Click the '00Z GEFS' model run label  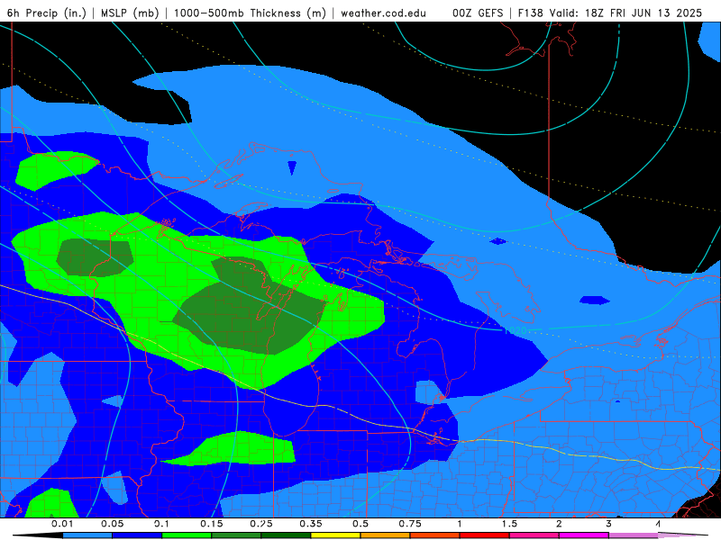tap(478, 13)
